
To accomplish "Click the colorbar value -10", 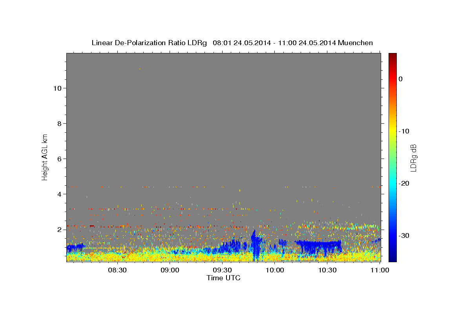I will click(x=405, y=131).
